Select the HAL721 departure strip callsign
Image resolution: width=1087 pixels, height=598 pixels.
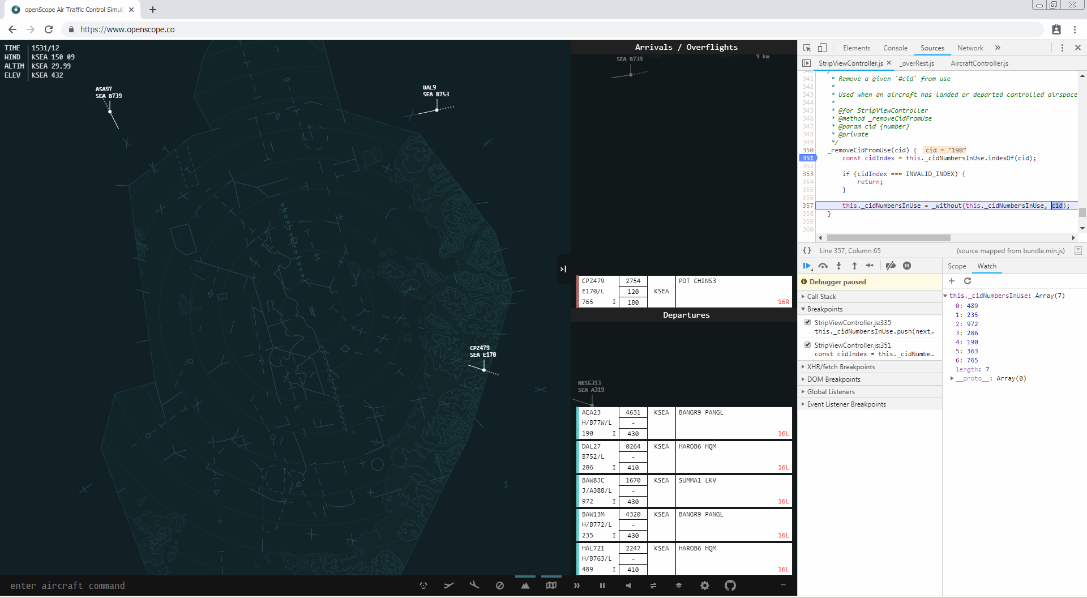pos(593,548)
